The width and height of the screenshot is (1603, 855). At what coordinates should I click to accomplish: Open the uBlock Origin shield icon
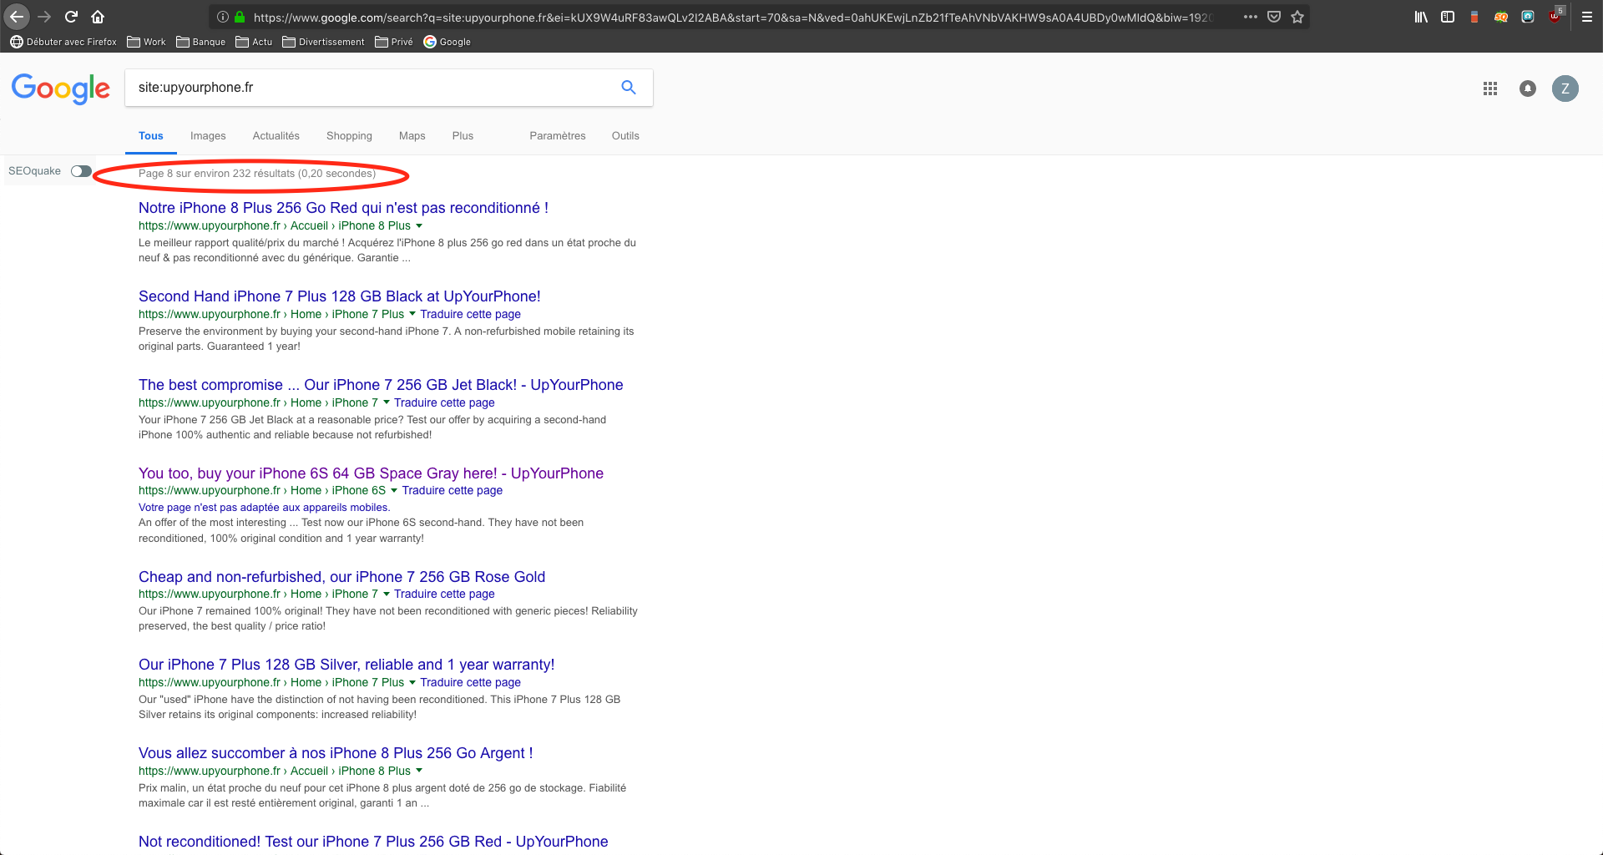1555,17
